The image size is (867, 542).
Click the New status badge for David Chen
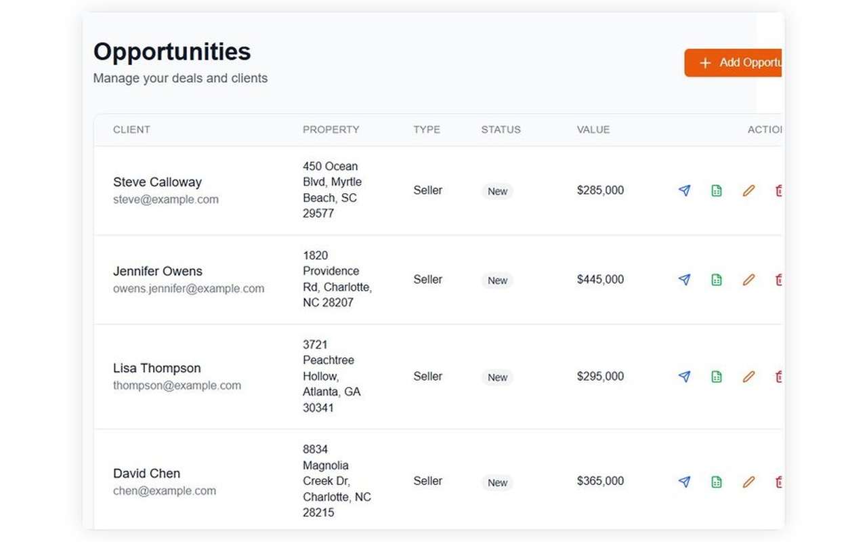point(497,483)
